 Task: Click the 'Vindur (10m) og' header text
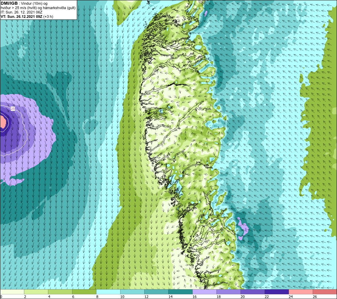(x=34, y=4)
